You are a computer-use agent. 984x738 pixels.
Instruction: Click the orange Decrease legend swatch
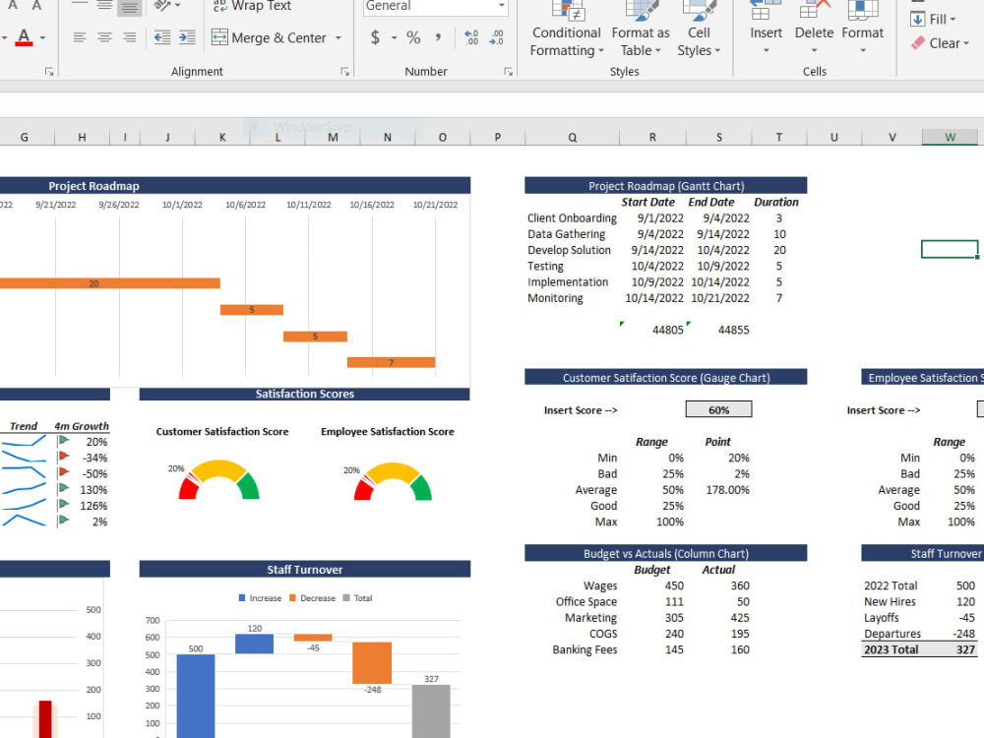pos(292,598)
